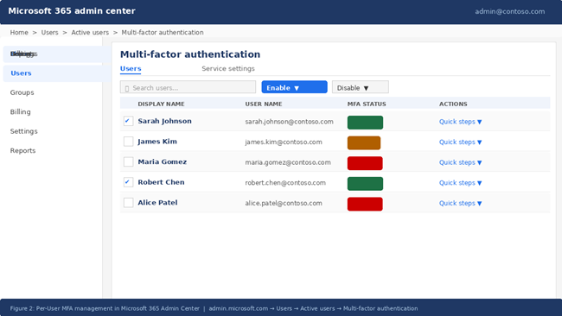Click the ACTIONS column header
Image resolution: width=562 pixels, height=316 pixels.
click(x=453, y=104)
